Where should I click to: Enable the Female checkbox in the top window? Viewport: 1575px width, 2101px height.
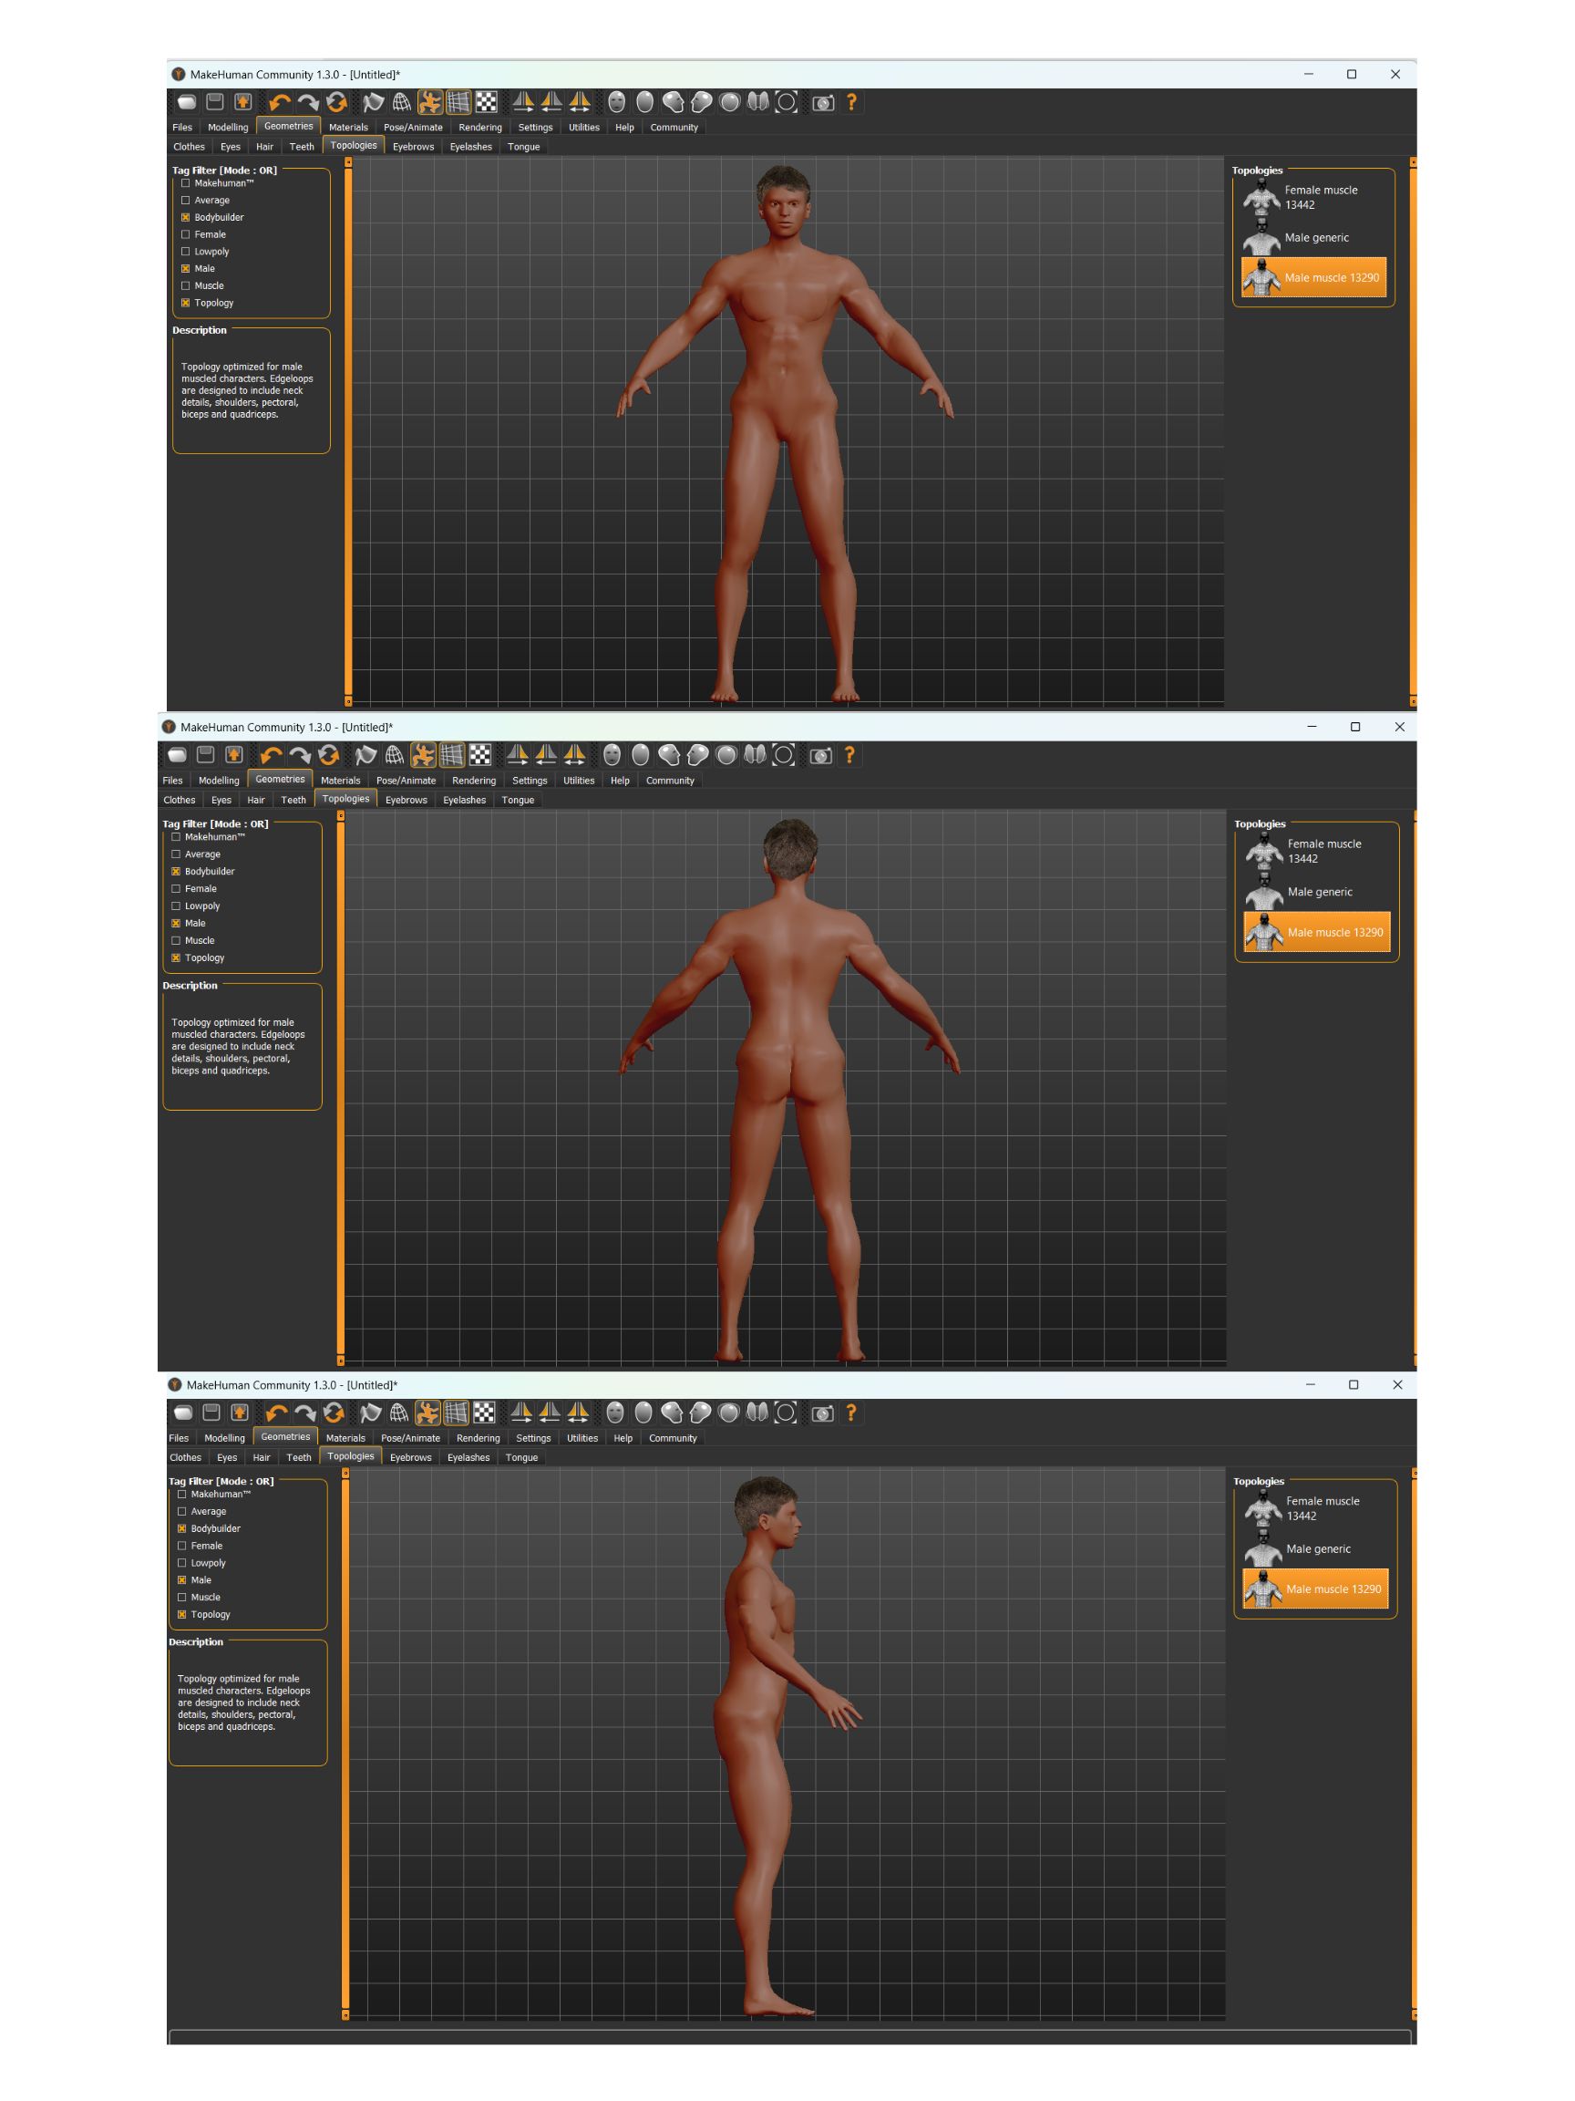[x=186, y=234]
